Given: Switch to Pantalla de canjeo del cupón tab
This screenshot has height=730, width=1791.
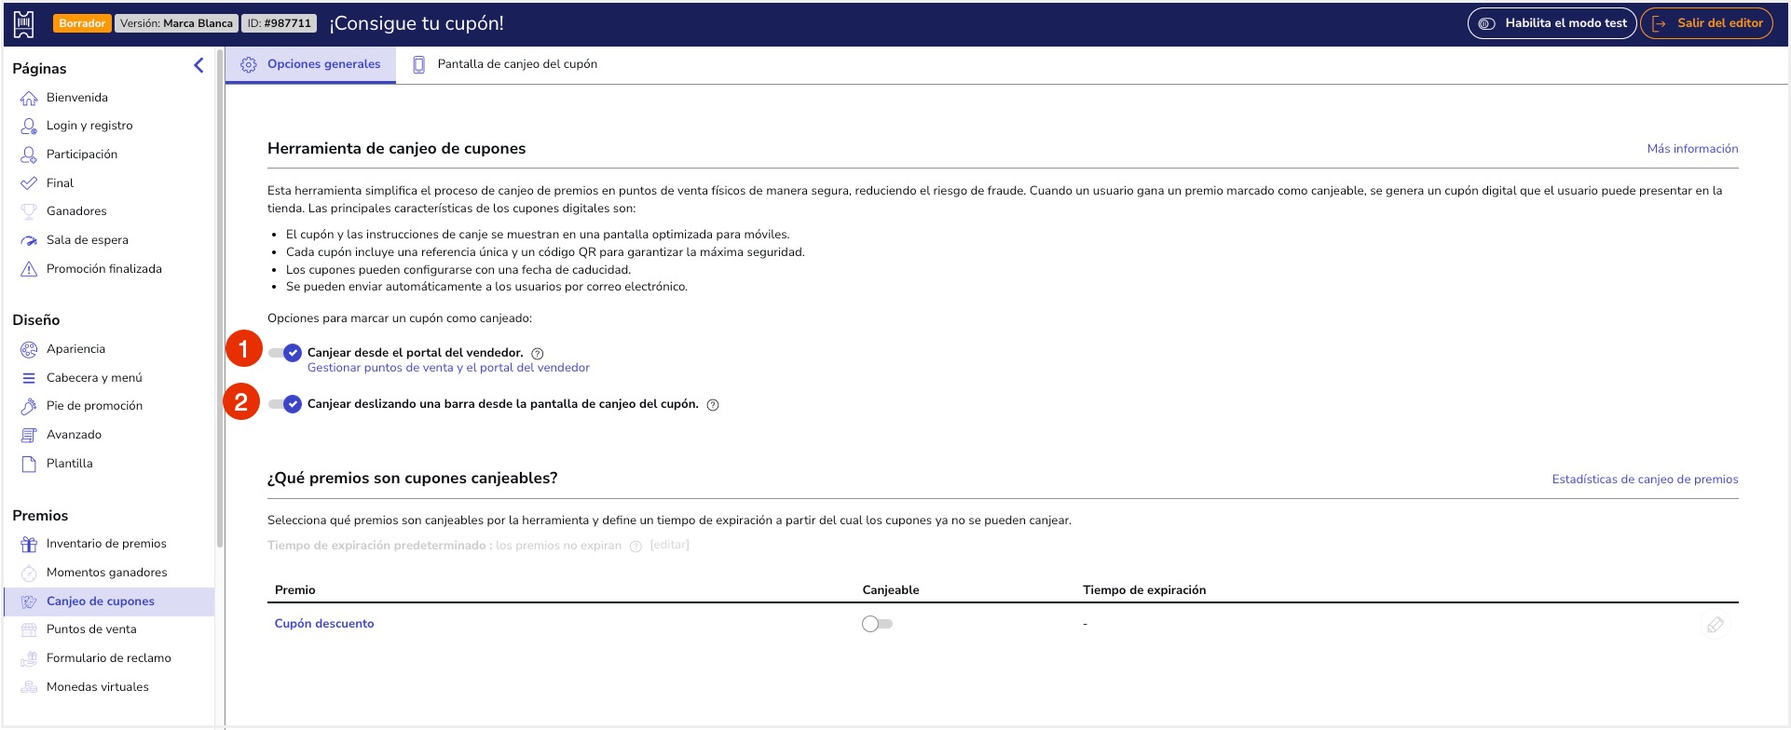Looking at the screenshot, I should point(504,64).
